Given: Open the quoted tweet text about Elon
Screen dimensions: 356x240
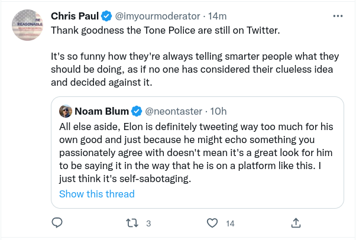Looking at the screenshot, I should tap(195, 153).
